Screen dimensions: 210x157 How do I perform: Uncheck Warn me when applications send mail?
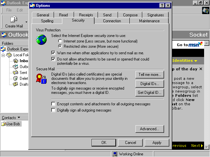[53, 53]
